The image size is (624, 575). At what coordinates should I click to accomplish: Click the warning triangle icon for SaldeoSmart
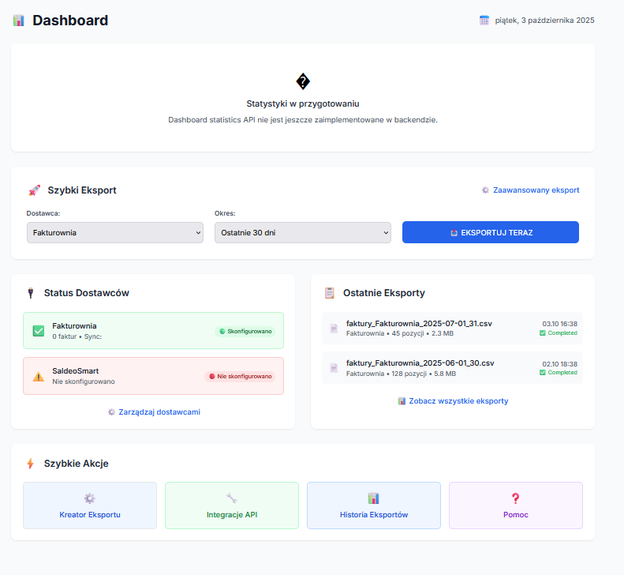pyautogui.click(x=38, y=376)
